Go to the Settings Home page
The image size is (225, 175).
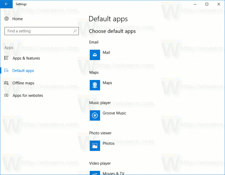click(x=17, y=19)
